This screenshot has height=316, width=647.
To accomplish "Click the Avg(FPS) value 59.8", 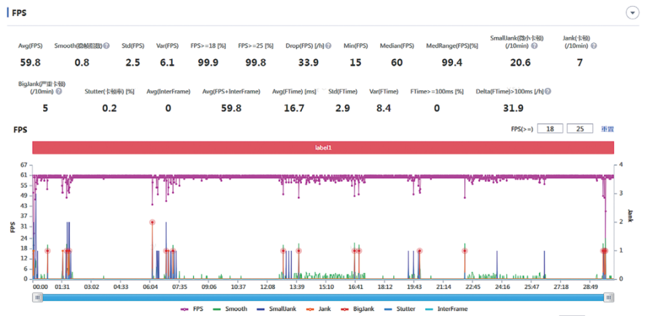I will tap(30, 63).
